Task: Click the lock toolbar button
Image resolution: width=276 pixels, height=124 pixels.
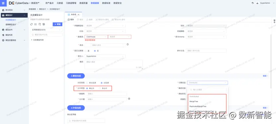Action: [x=90, y=20]
